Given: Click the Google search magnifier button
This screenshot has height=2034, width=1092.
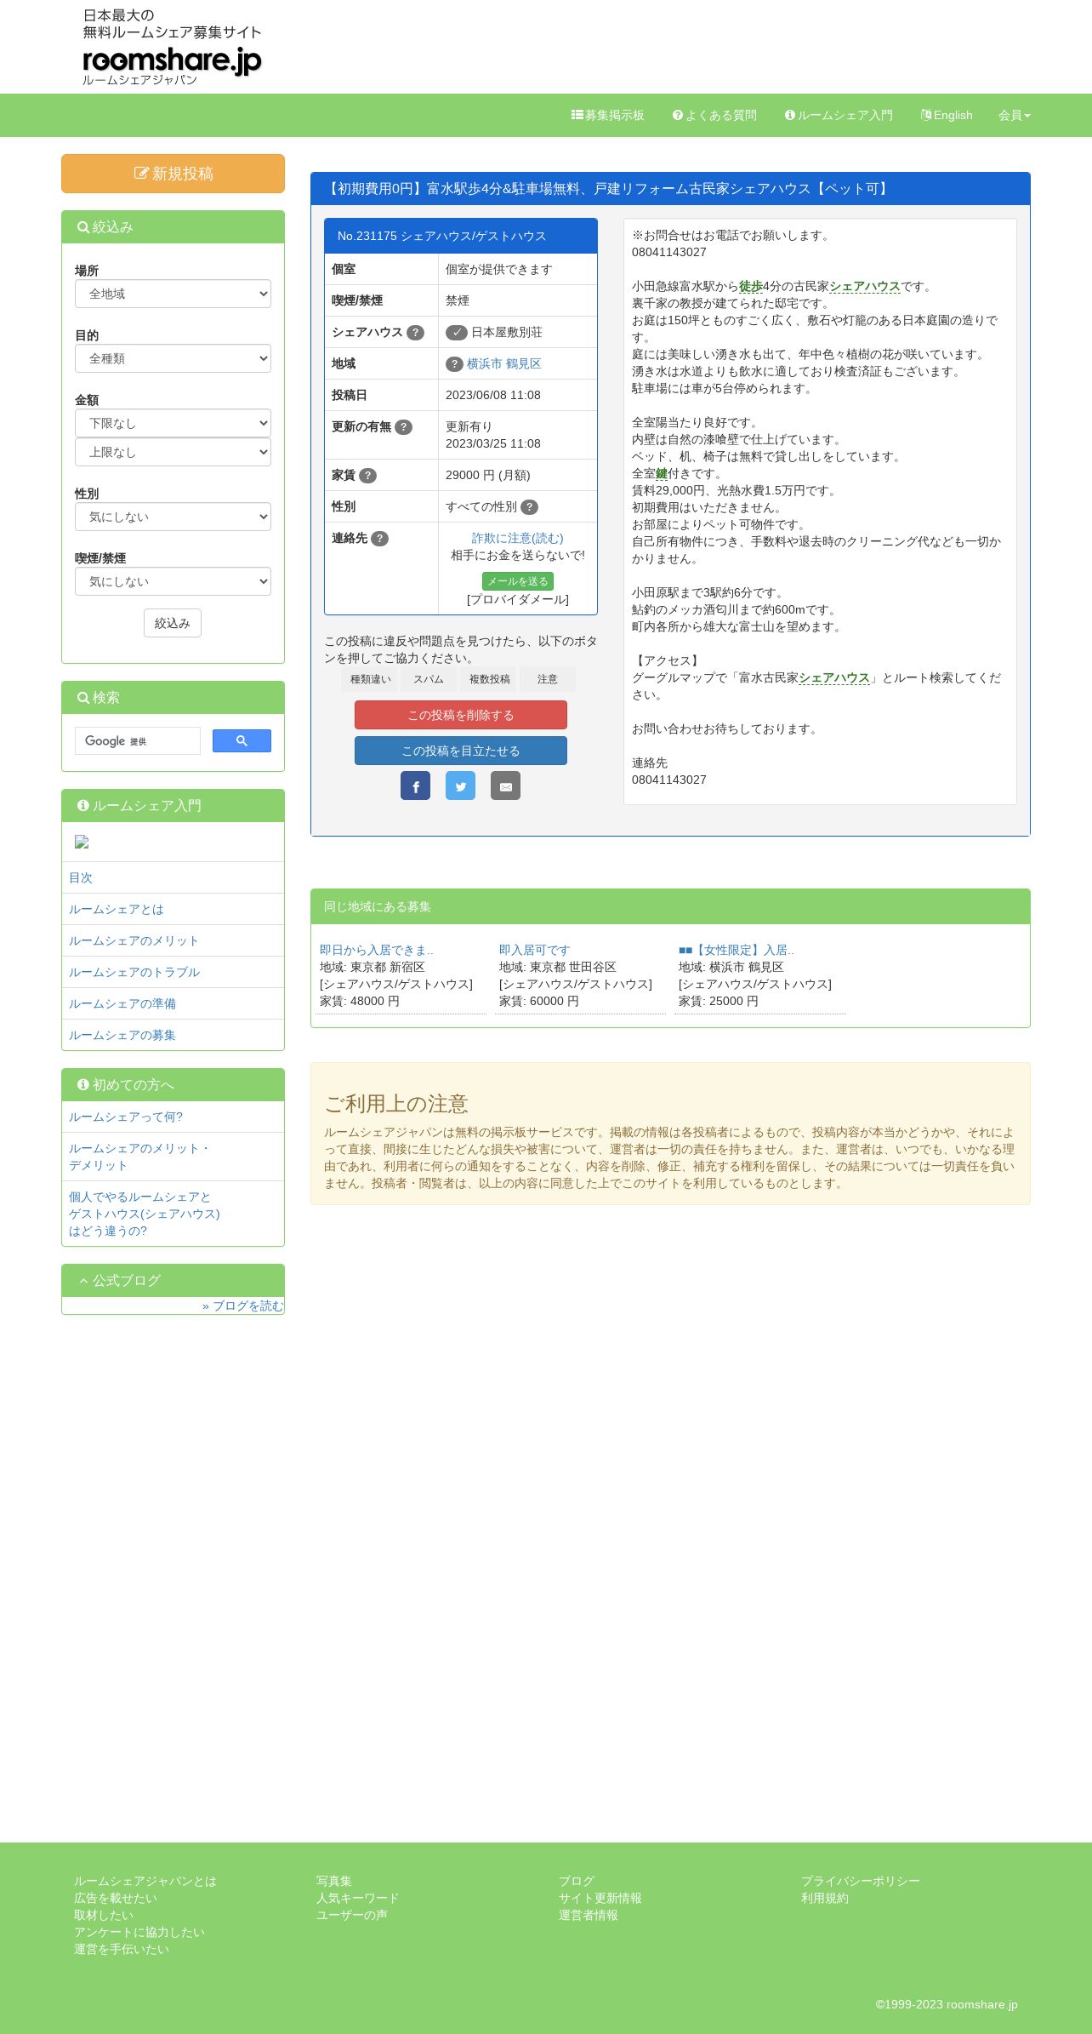Looking at the screenshot, I should [x=242, y=740].
